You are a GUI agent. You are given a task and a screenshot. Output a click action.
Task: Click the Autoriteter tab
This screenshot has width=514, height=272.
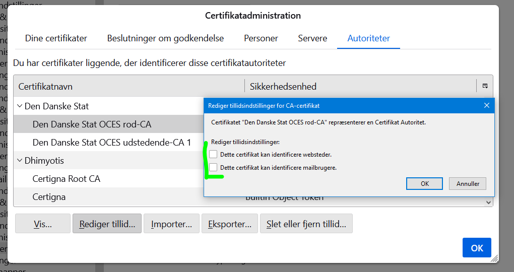(x=368, y=38)
